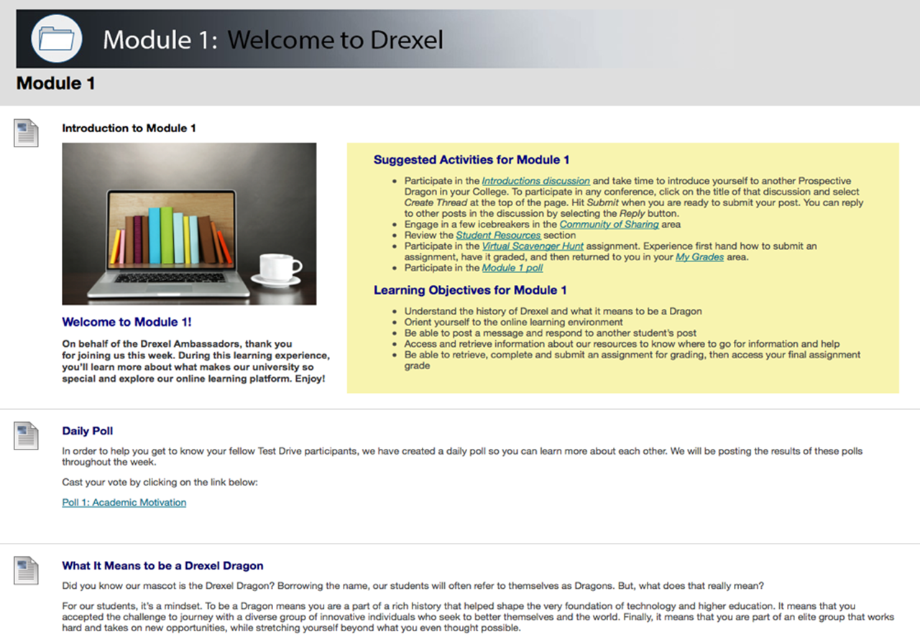This screenshot has height=642, width=920.
Task: Click the Welcome to Module 1 heading
Action: coord(126,322)
